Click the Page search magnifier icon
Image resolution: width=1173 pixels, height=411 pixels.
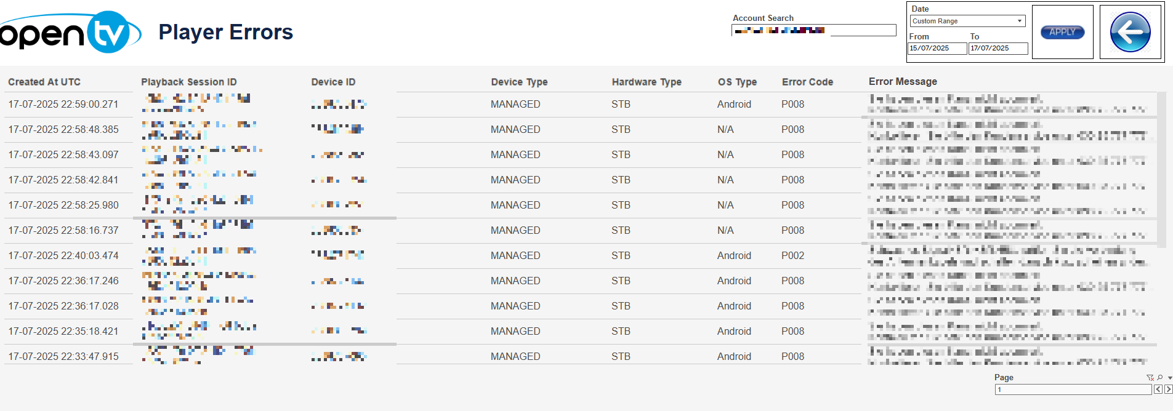(x=1160, y=378)
